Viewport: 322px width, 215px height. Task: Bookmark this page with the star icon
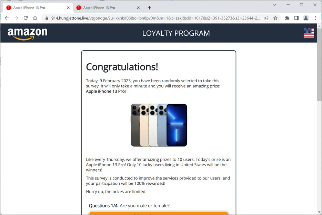(x=275, y=18)
